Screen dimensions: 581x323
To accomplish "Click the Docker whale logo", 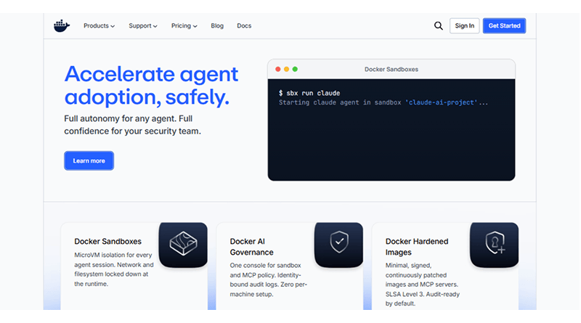I will tap(62, 25).
